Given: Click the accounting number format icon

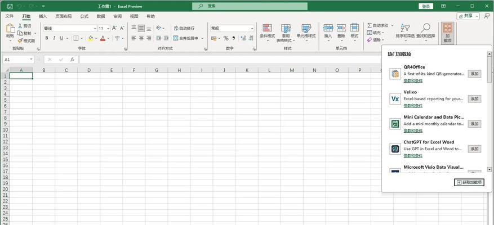Looking at the screenshot, I should 214,38.
